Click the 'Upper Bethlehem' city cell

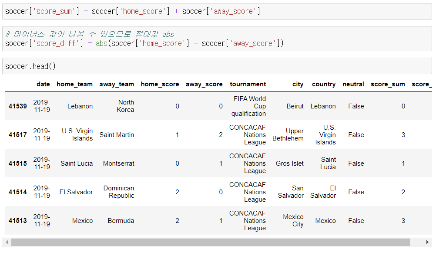click(288, 135)
